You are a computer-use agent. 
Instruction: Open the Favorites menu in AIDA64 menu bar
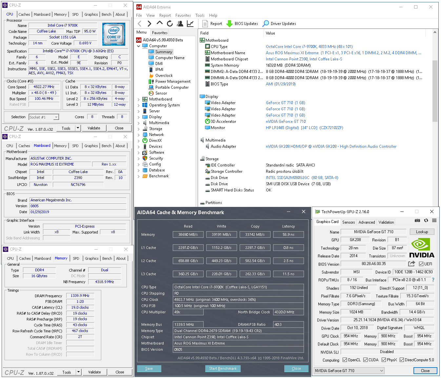click(183, 15)
